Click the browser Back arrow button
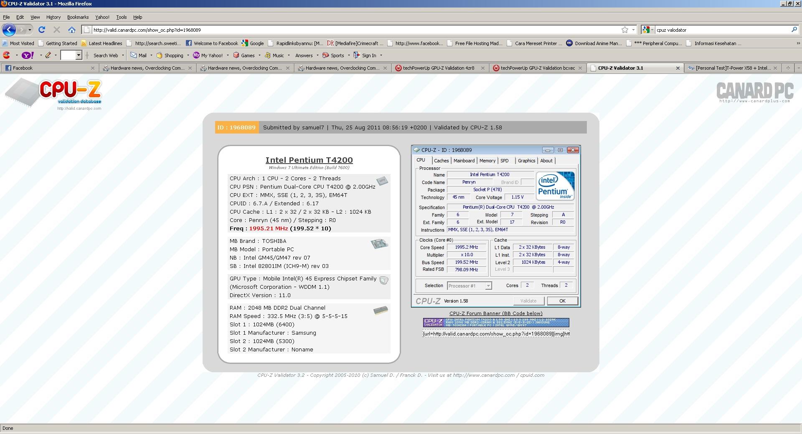Viewport: 802px width, 434px height. [x=9, y=30]
